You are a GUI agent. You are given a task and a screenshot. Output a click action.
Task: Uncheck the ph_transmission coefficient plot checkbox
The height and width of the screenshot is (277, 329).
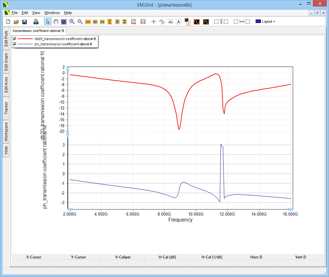15,44
